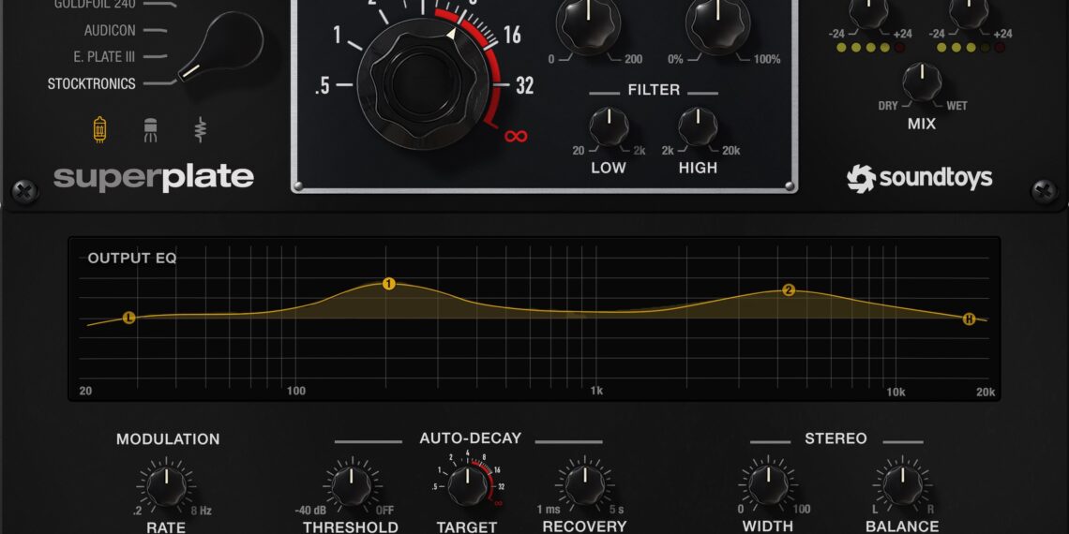
Task: Click the Auto-Decay TARGET knob
Action: [468, 485]
